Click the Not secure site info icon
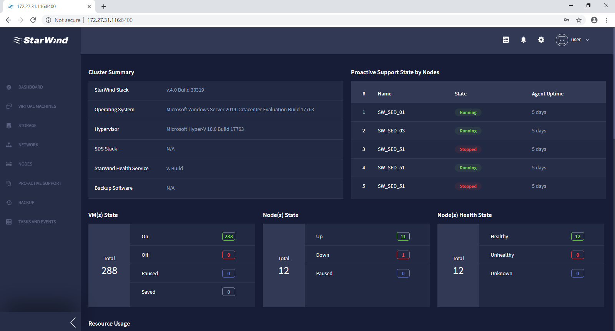The image size is (615, 331). pyautogui.click(x=48, y=20)
